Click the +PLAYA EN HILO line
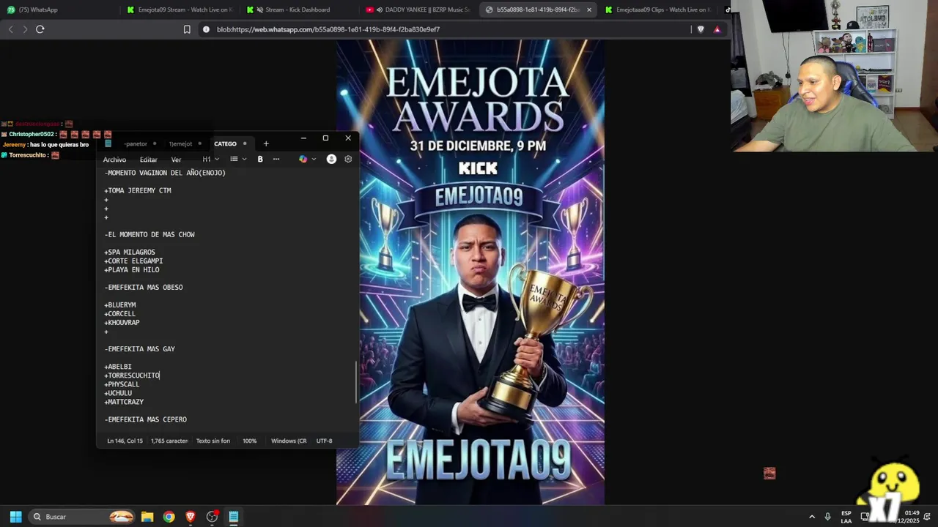The width and height of the screenshot is (938, 527). click(x=132, y=270)
